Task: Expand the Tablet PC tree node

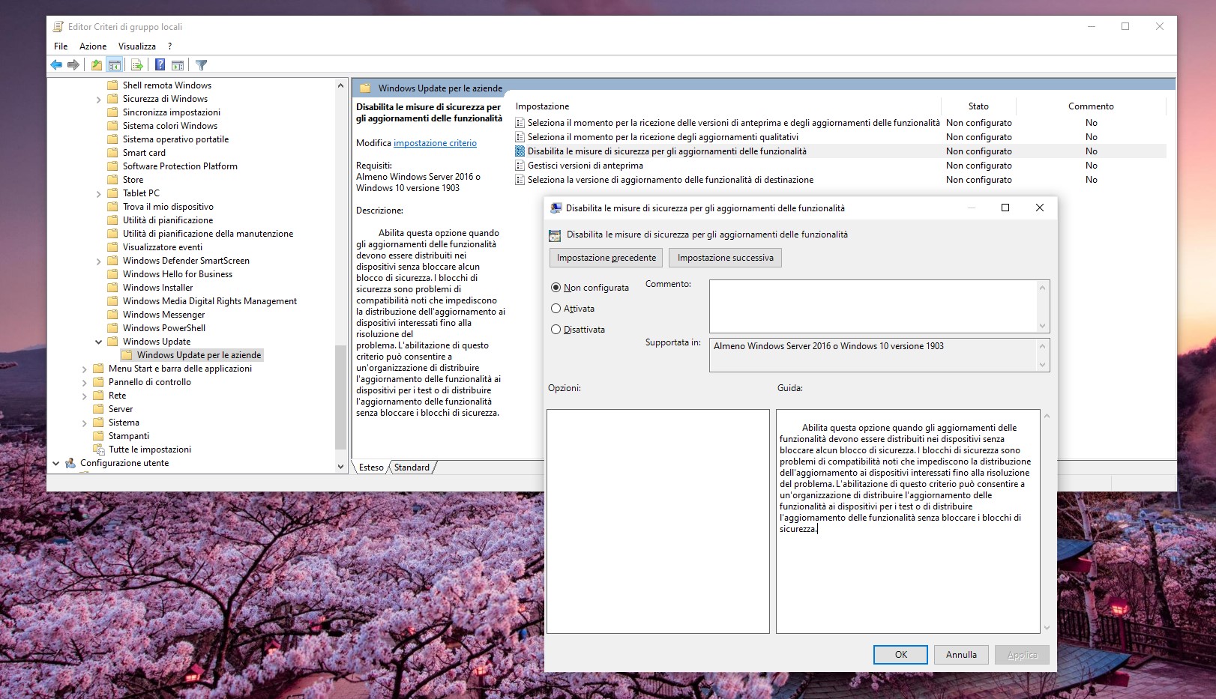Action: click(99, 194)
